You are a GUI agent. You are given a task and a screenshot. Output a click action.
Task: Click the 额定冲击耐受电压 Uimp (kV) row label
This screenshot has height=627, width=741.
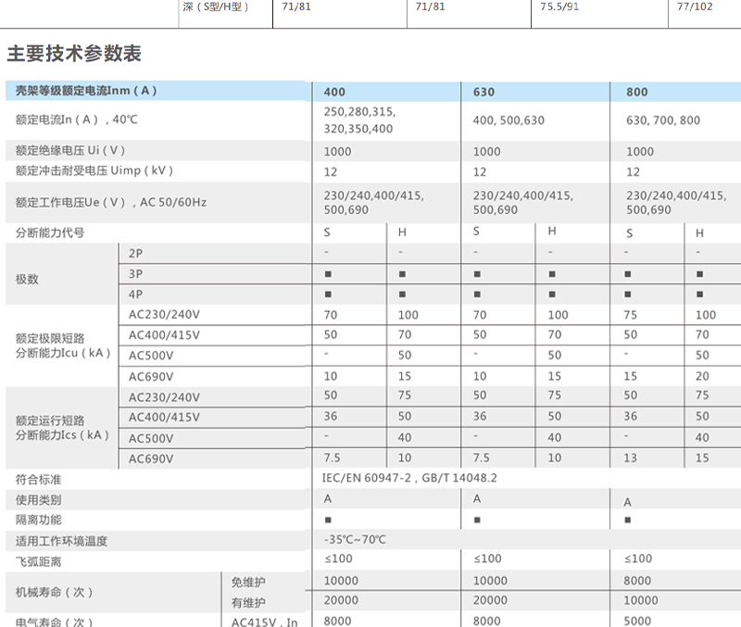94,171
